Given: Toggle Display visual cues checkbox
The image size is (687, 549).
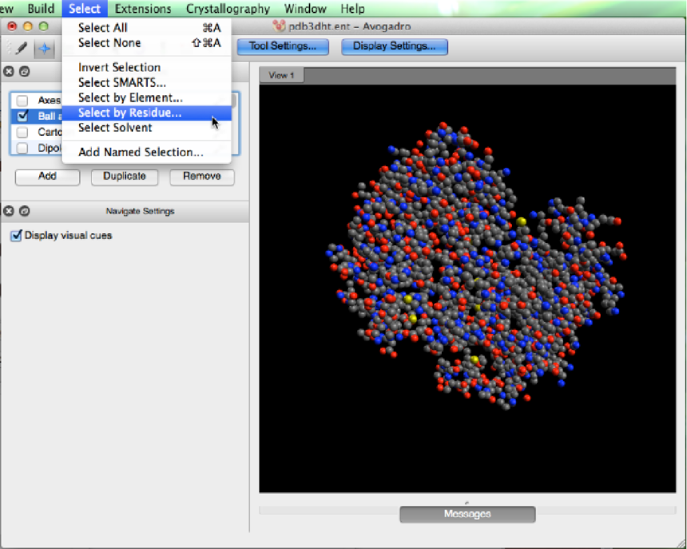Looking at the screenshot, I should coord(16,236).
